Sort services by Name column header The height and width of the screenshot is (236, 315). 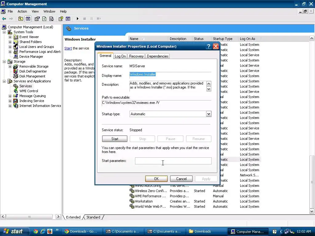[148, 39]
